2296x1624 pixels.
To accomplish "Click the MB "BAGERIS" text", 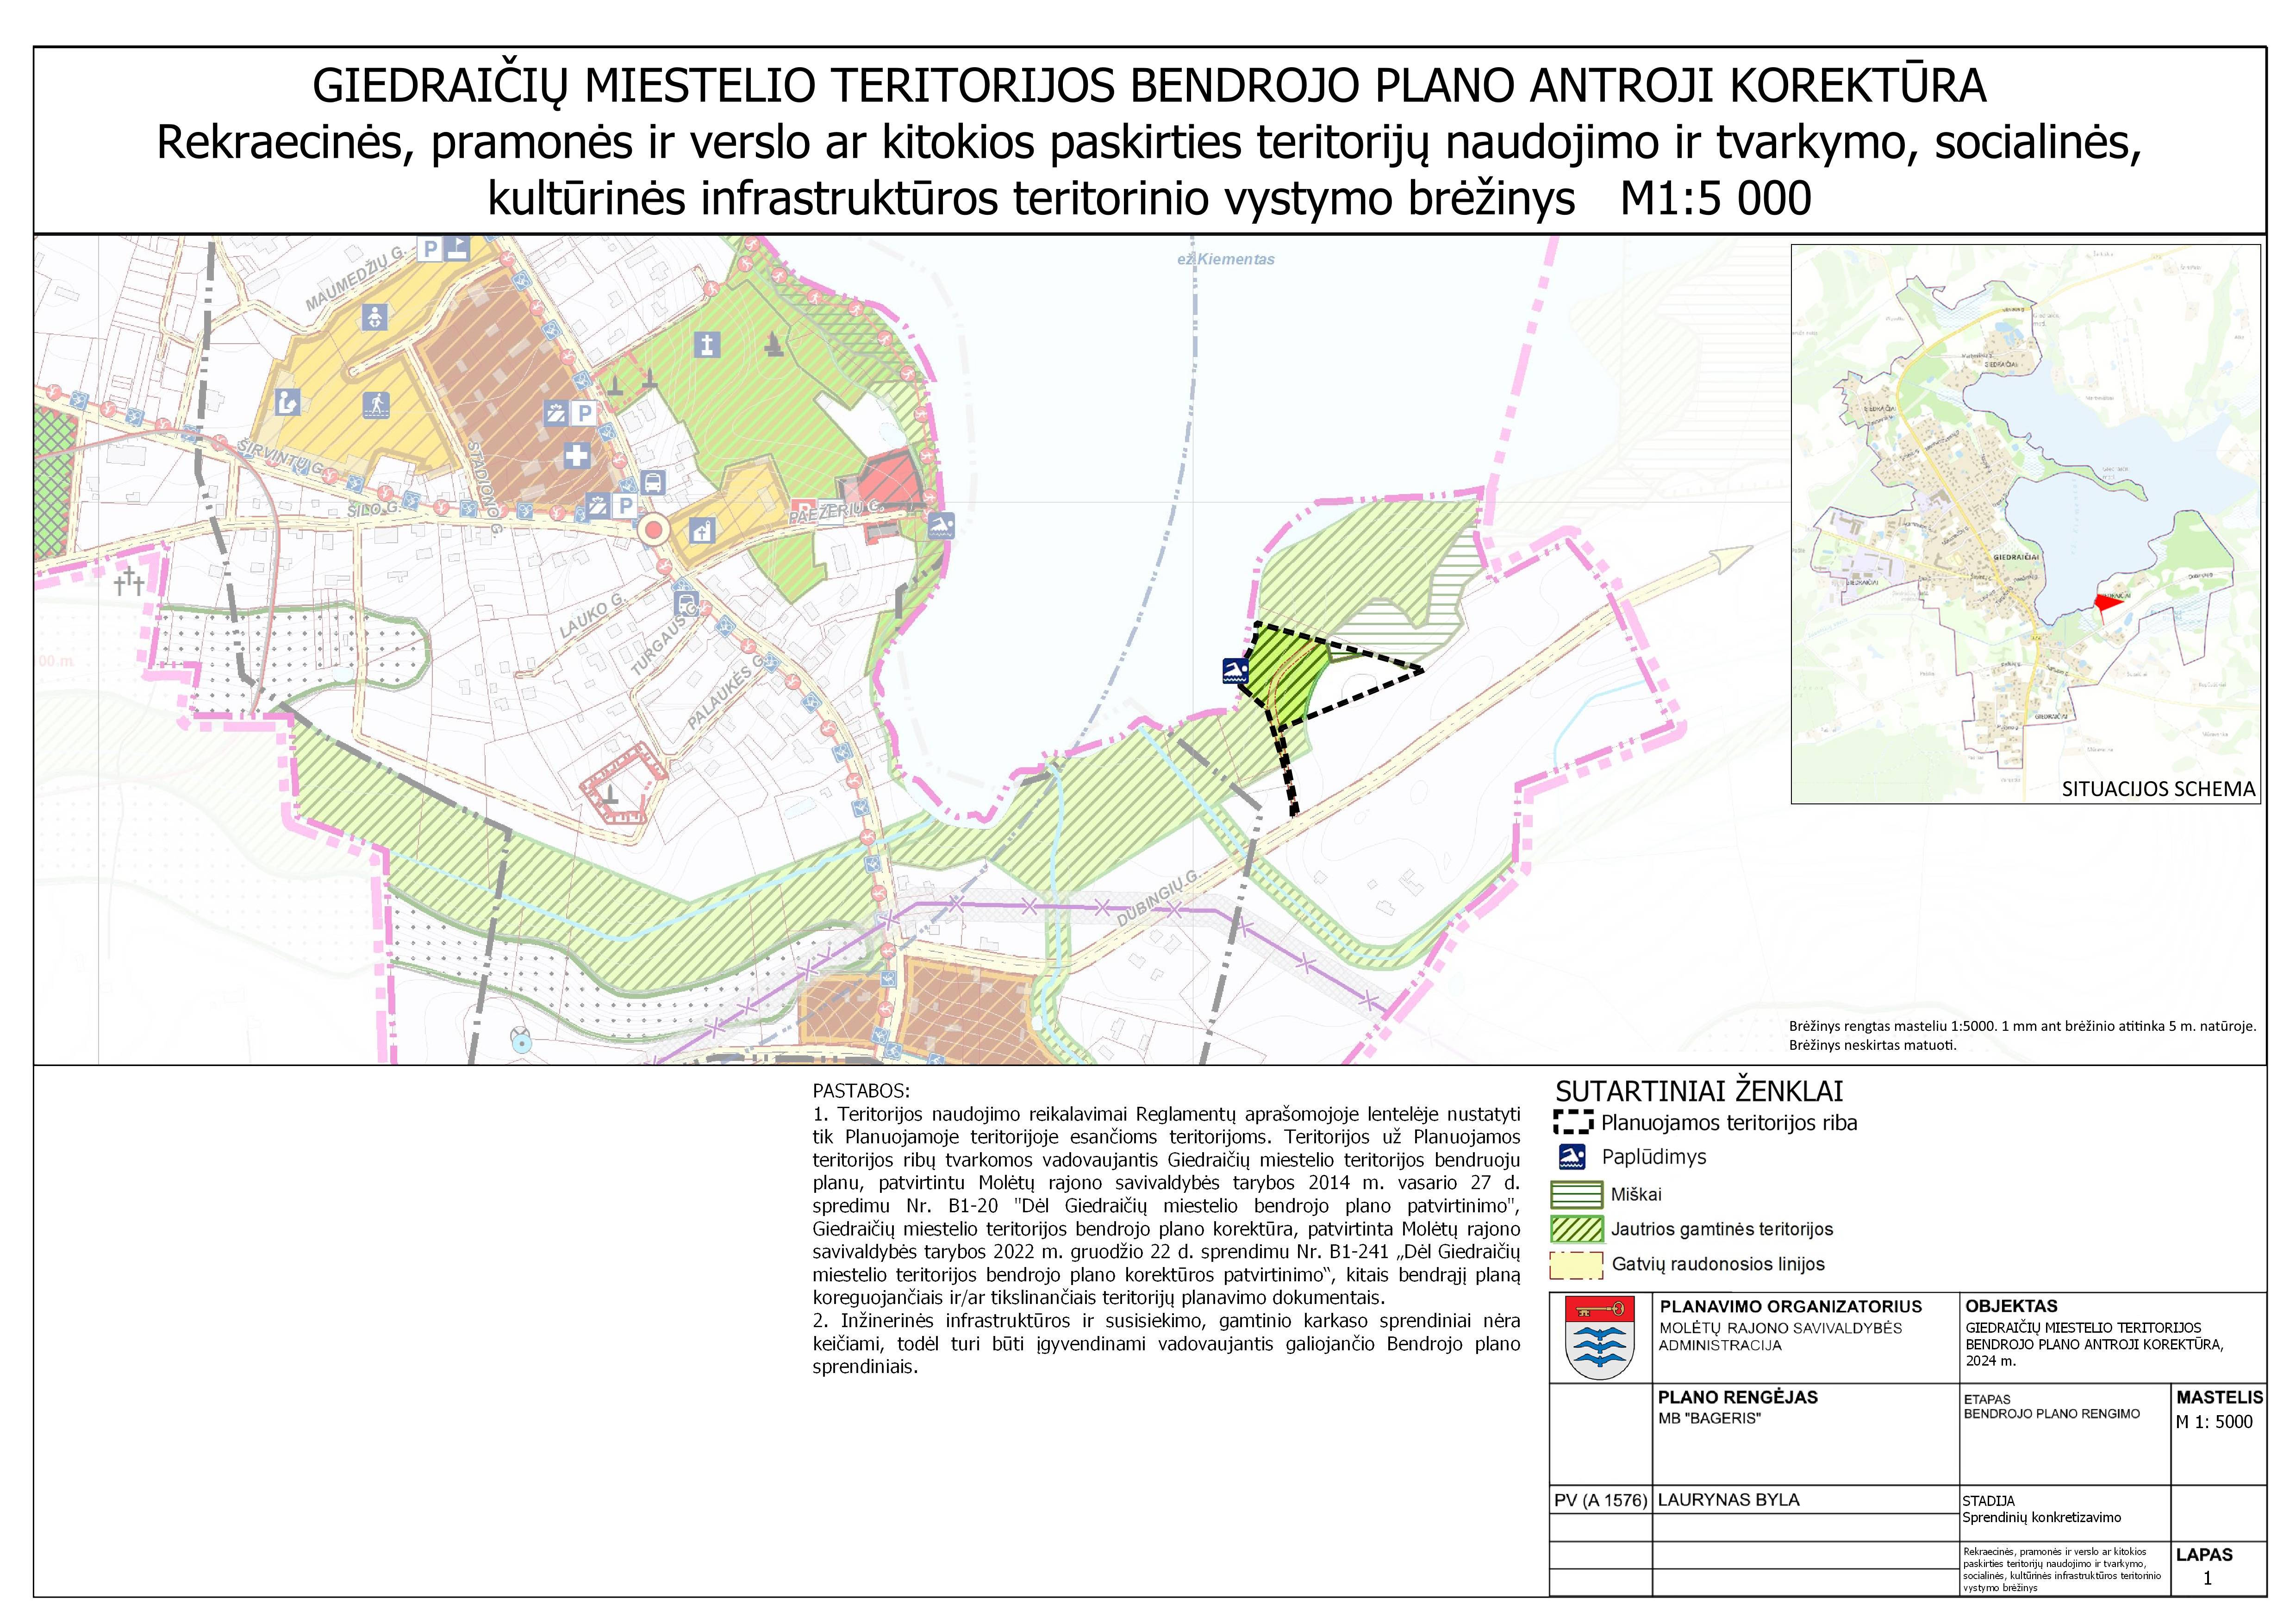I will point(1709,1418).
